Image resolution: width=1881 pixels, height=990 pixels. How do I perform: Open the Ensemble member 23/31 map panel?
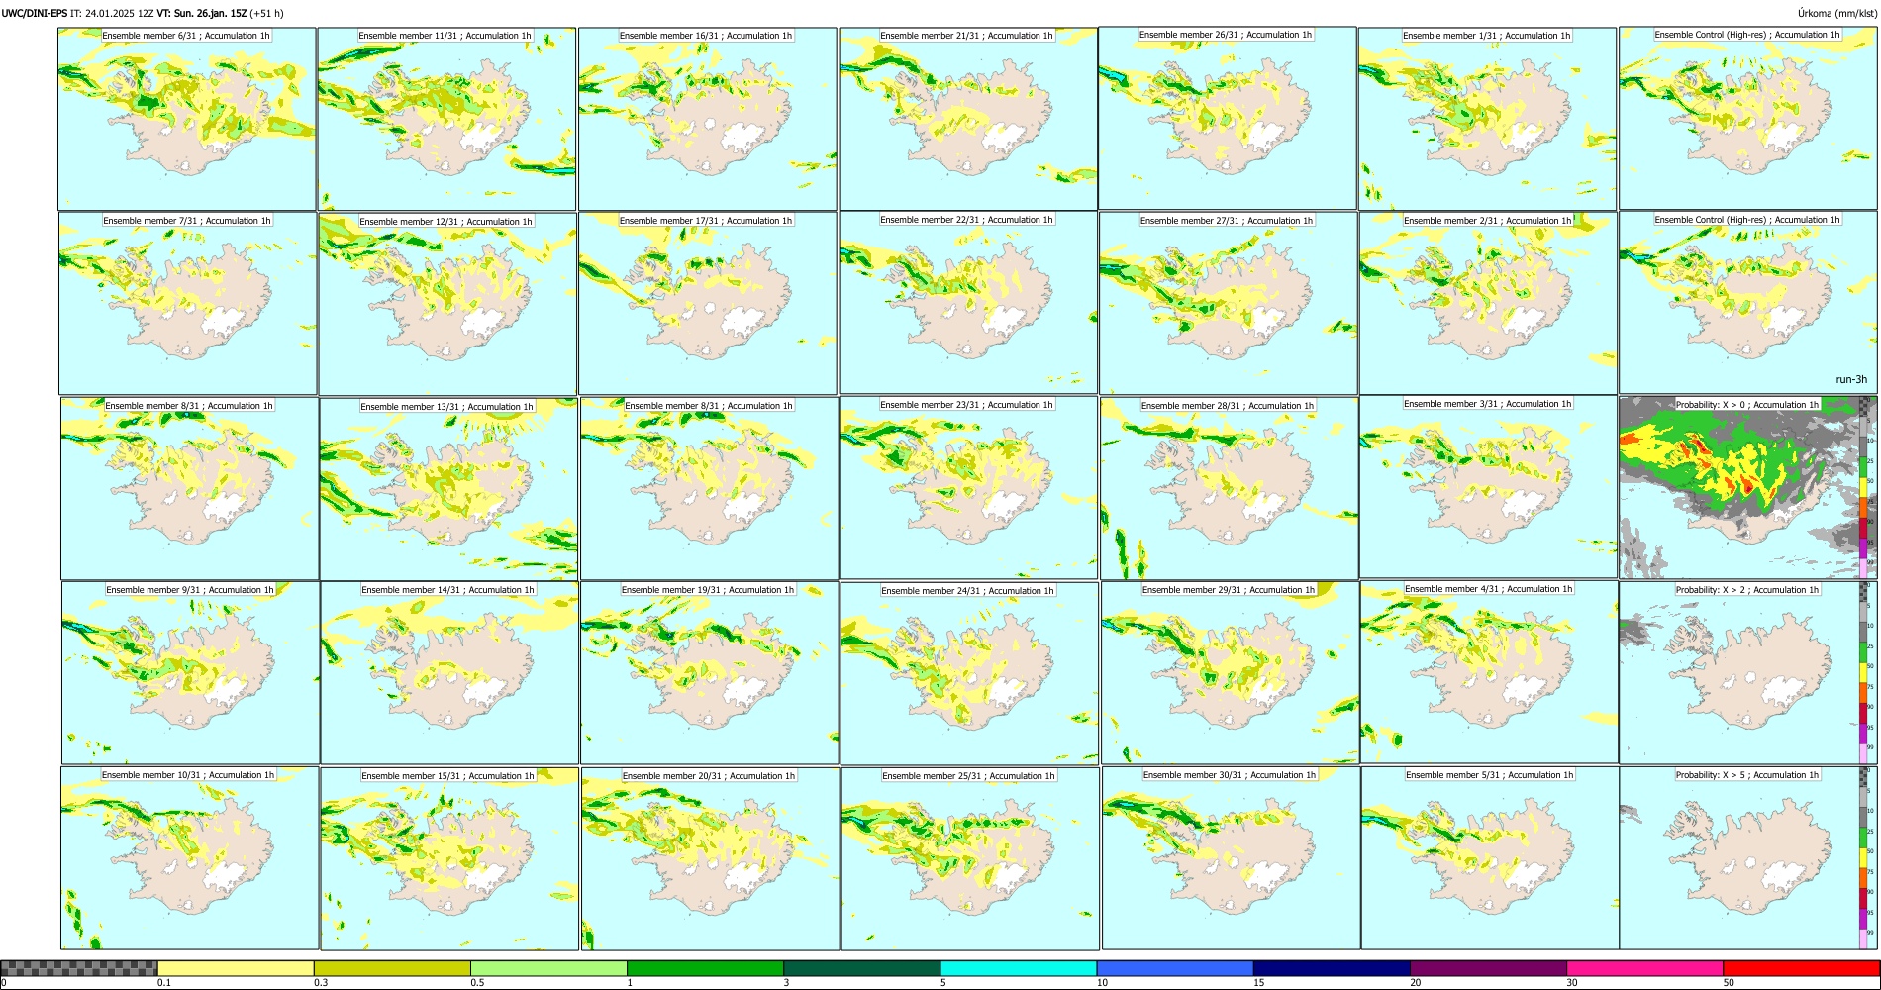(x=968, y=487)
